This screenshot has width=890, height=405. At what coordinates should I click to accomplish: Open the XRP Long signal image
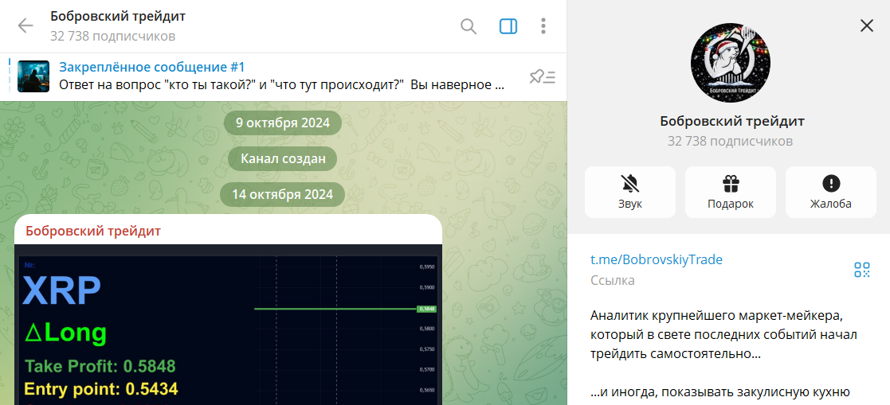(228, 325)
